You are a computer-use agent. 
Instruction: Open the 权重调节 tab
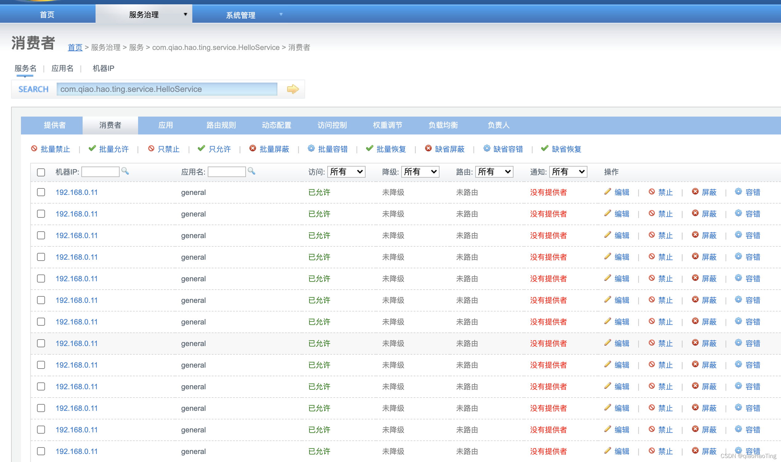click(x=387, y=125)
